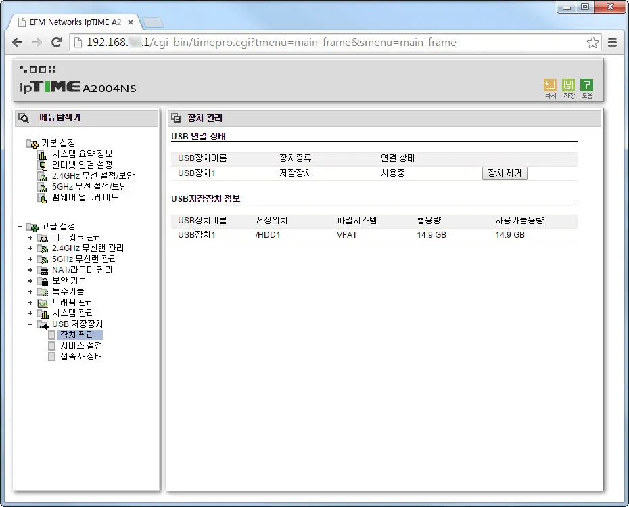Screen dimensions: 629x507
Task: Open the Chrome hamburger menu
Action: [x=612, y=43]
